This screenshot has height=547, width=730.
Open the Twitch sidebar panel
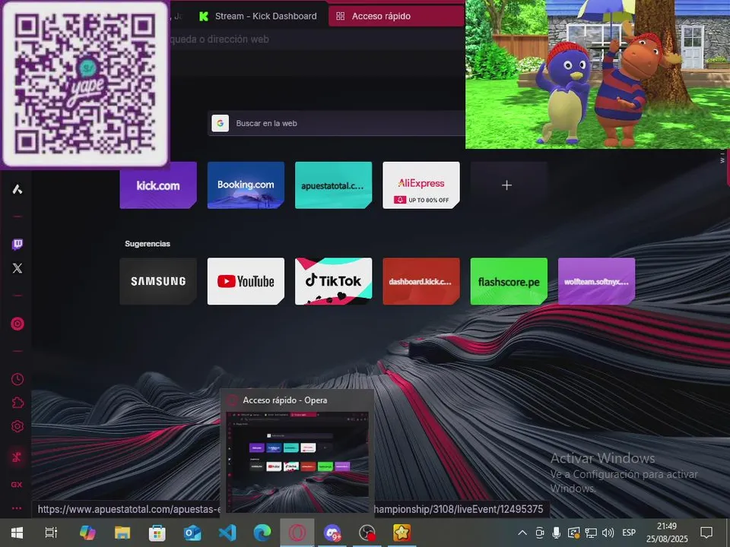(x=17, y=244)
